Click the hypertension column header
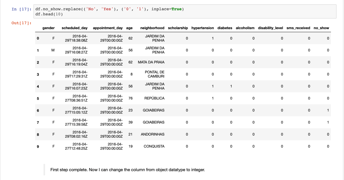Screen dimensions: 344x180 click(203, 28)
